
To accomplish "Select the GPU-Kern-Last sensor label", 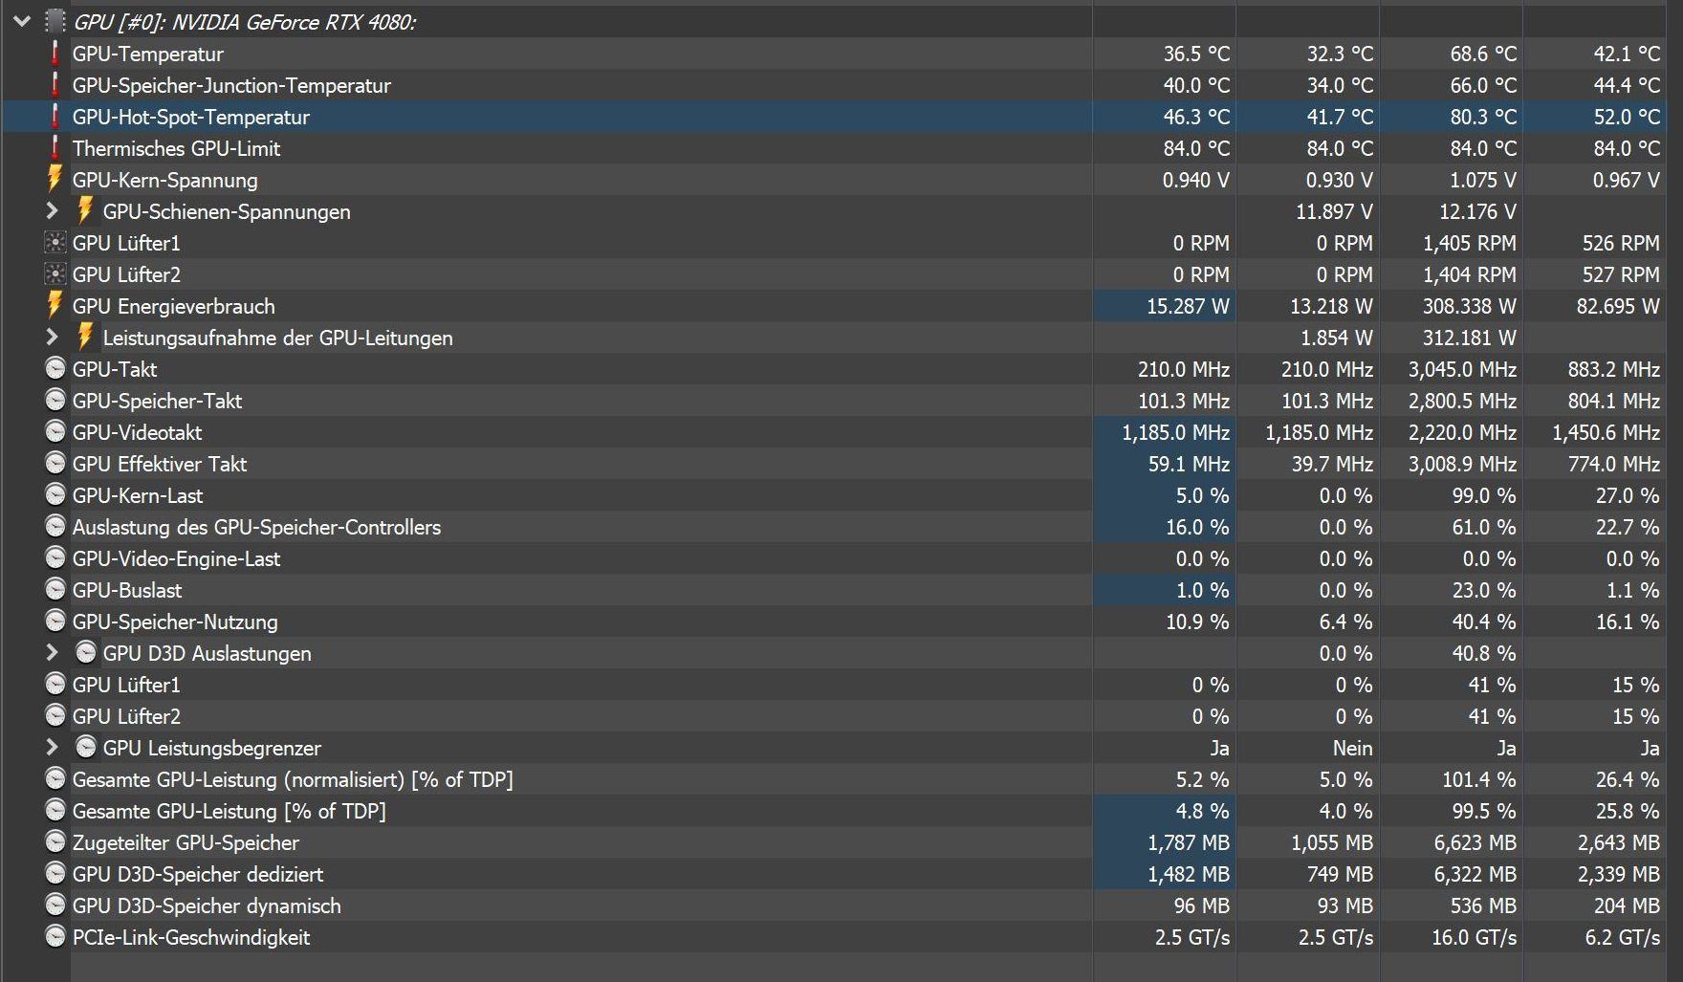I will coord(138,496).
